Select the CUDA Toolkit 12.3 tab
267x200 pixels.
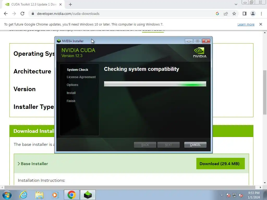pyautogui.click(x=33, y=4)
